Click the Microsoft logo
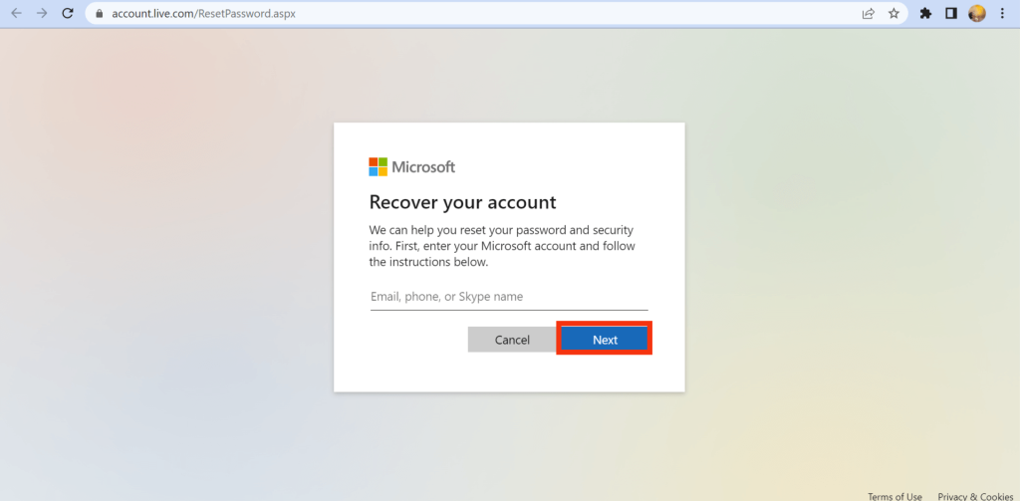The height and width of the screenshot is (501, 1020). (411, 167)
